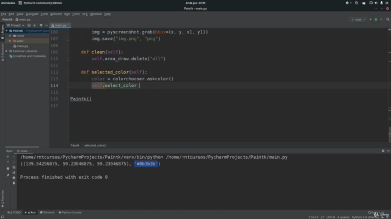Open the Code menu

point(44,14)
